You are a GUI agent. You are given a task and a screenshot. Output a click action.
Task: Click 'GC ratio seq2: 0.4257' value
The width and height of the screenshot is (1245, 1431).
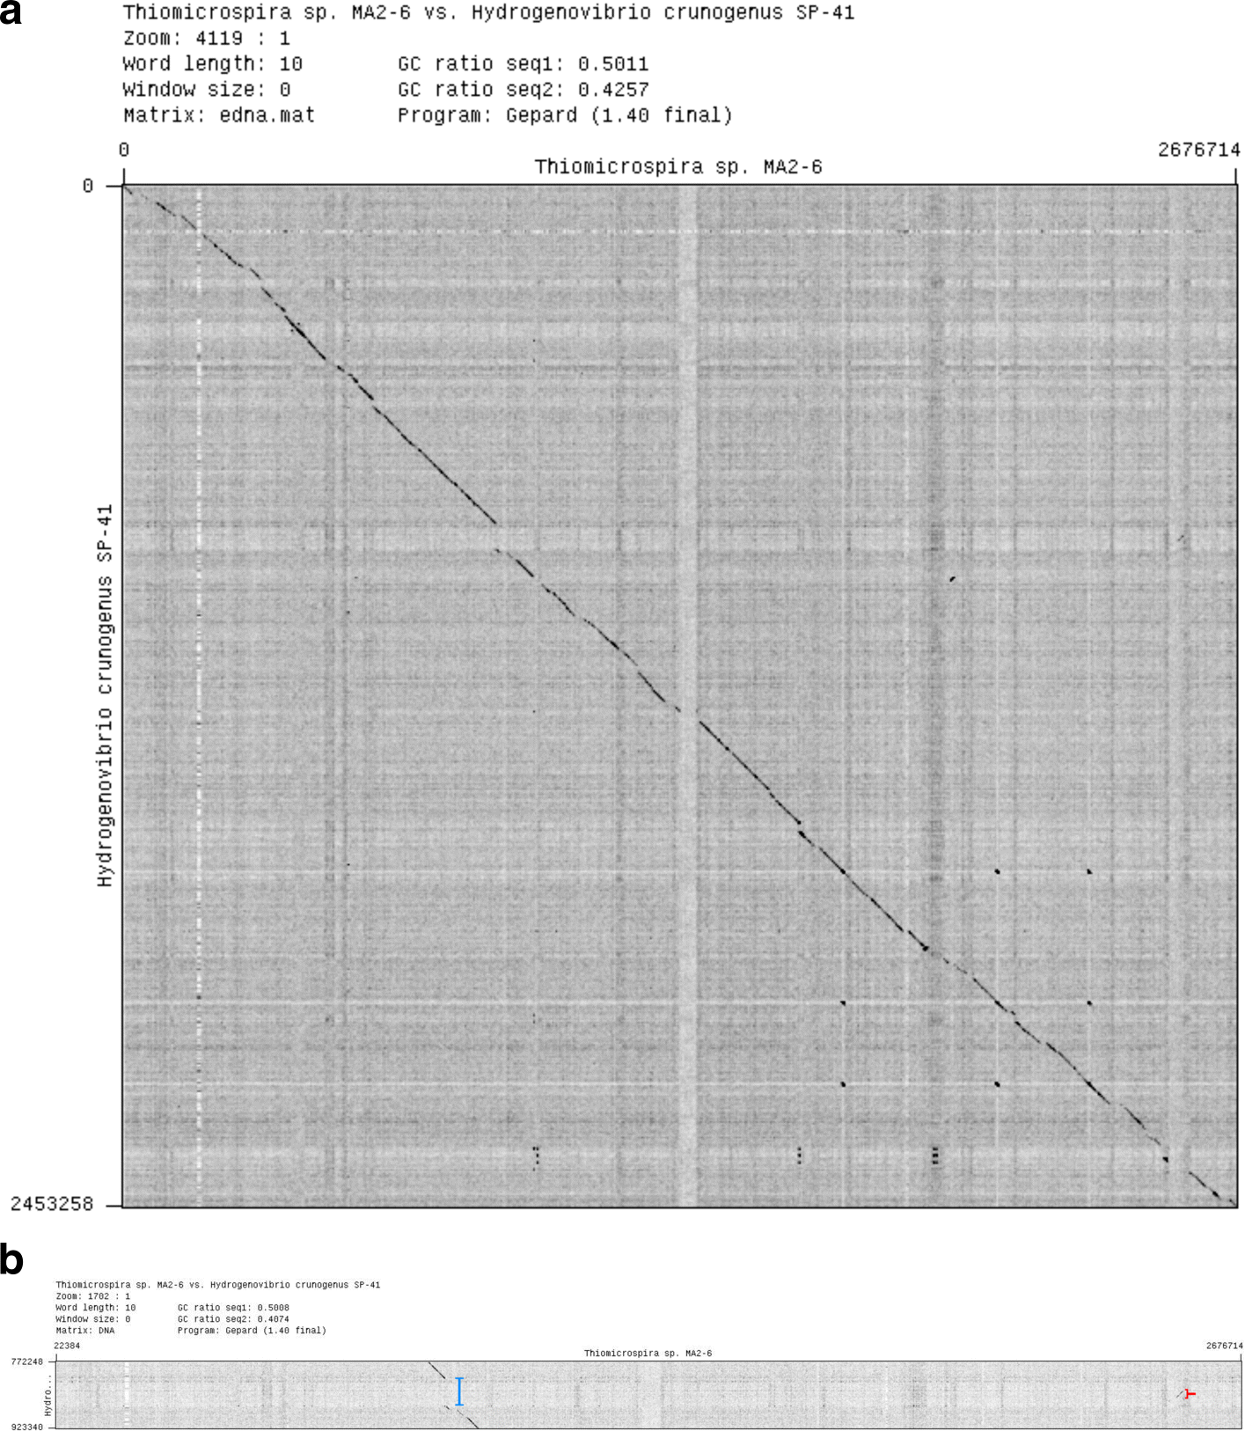[524, 89]
